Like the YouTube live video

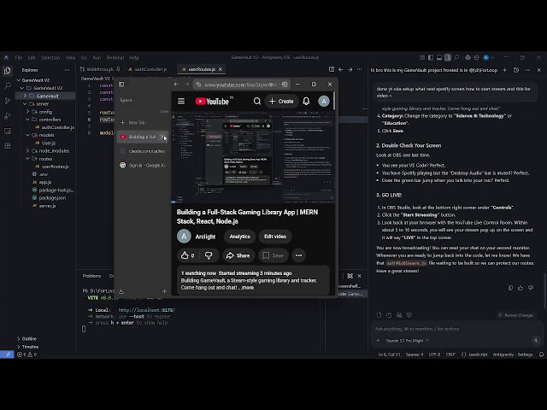point(188,255)
